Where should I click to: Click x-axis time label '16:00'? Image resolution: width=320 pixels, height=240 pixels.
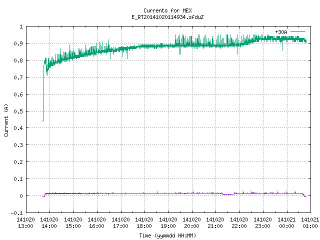pyautogui.click(x=96, y=226)
